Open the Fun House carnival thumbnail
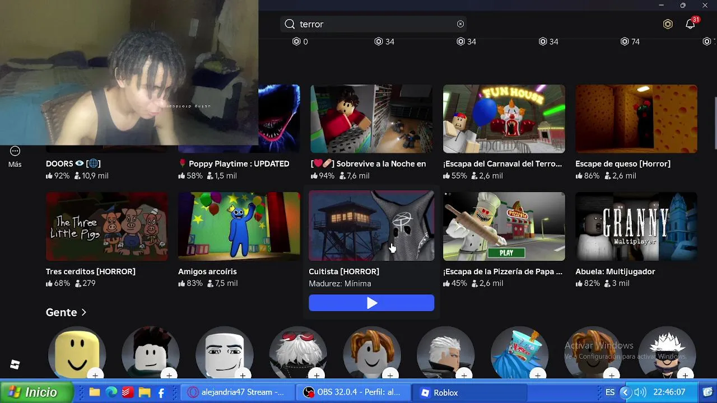 [504, 119]
